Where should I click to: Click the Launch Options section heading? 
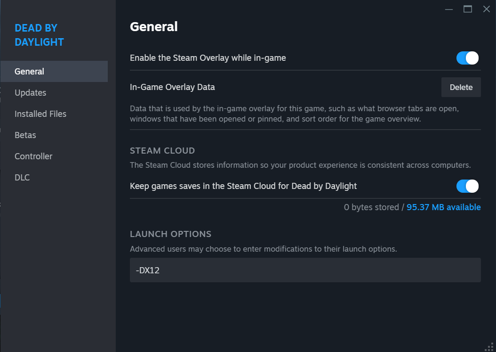pyautogui.click(x=170, y=234)
